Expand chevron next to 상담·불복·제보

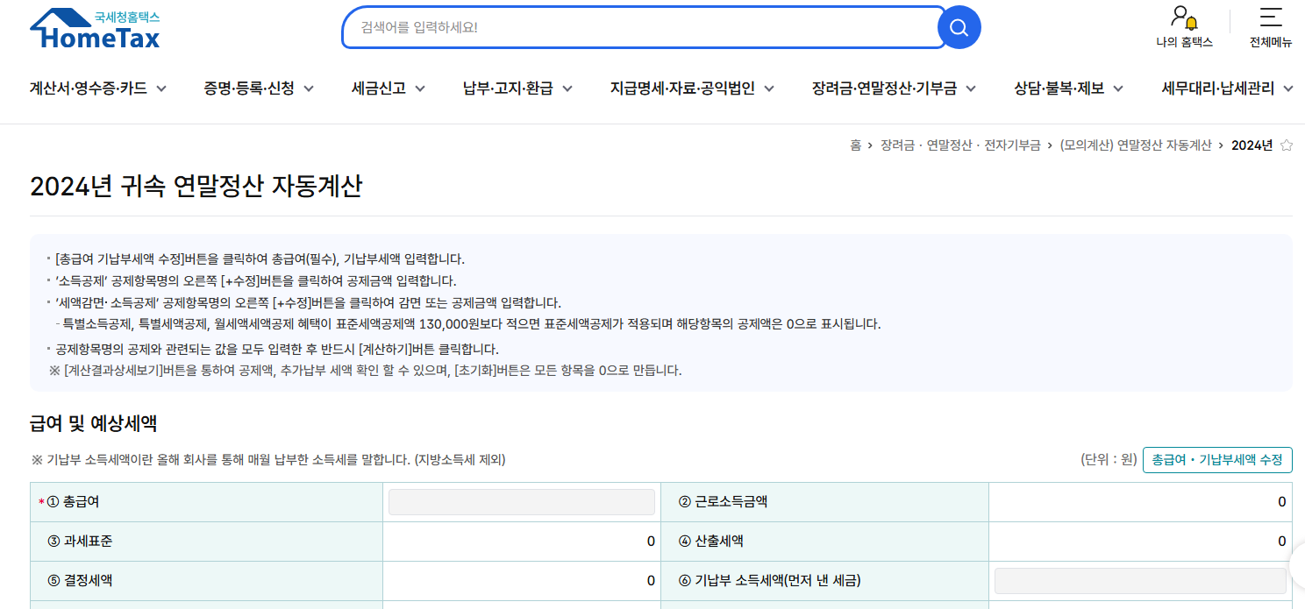pyautogui.click(x=1119, y=89)
